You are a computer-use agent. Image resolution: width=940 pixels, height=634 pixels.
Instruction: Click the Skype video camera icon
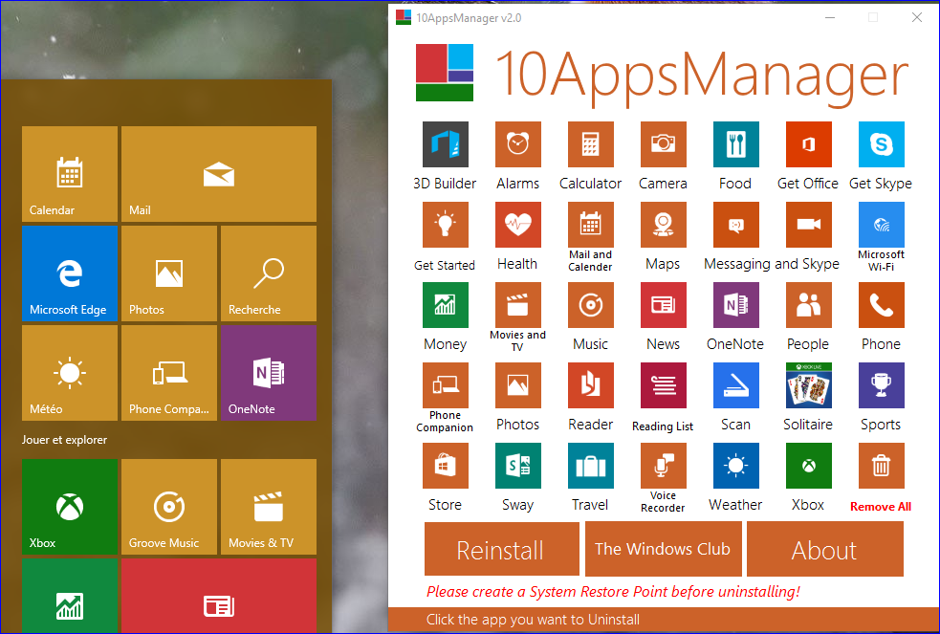pos(809,225)
